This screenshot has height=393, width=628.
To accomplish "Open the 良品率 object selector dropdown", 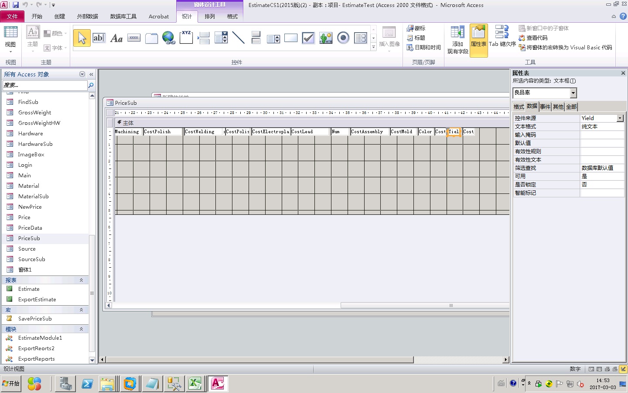I will click(x=573, y=93).
